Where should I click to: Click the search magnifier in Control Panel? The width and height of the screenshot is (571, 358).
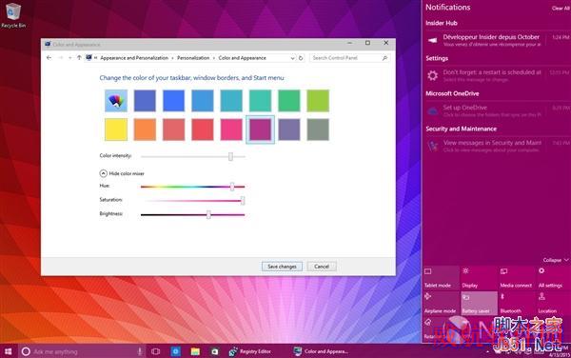pos(384,58)
